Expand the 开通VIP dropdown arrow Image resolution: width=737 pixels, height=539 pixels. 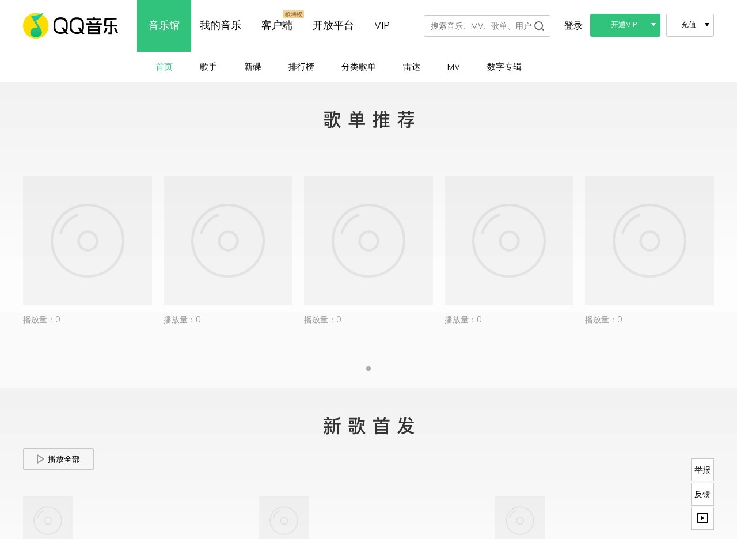(654, 25)
